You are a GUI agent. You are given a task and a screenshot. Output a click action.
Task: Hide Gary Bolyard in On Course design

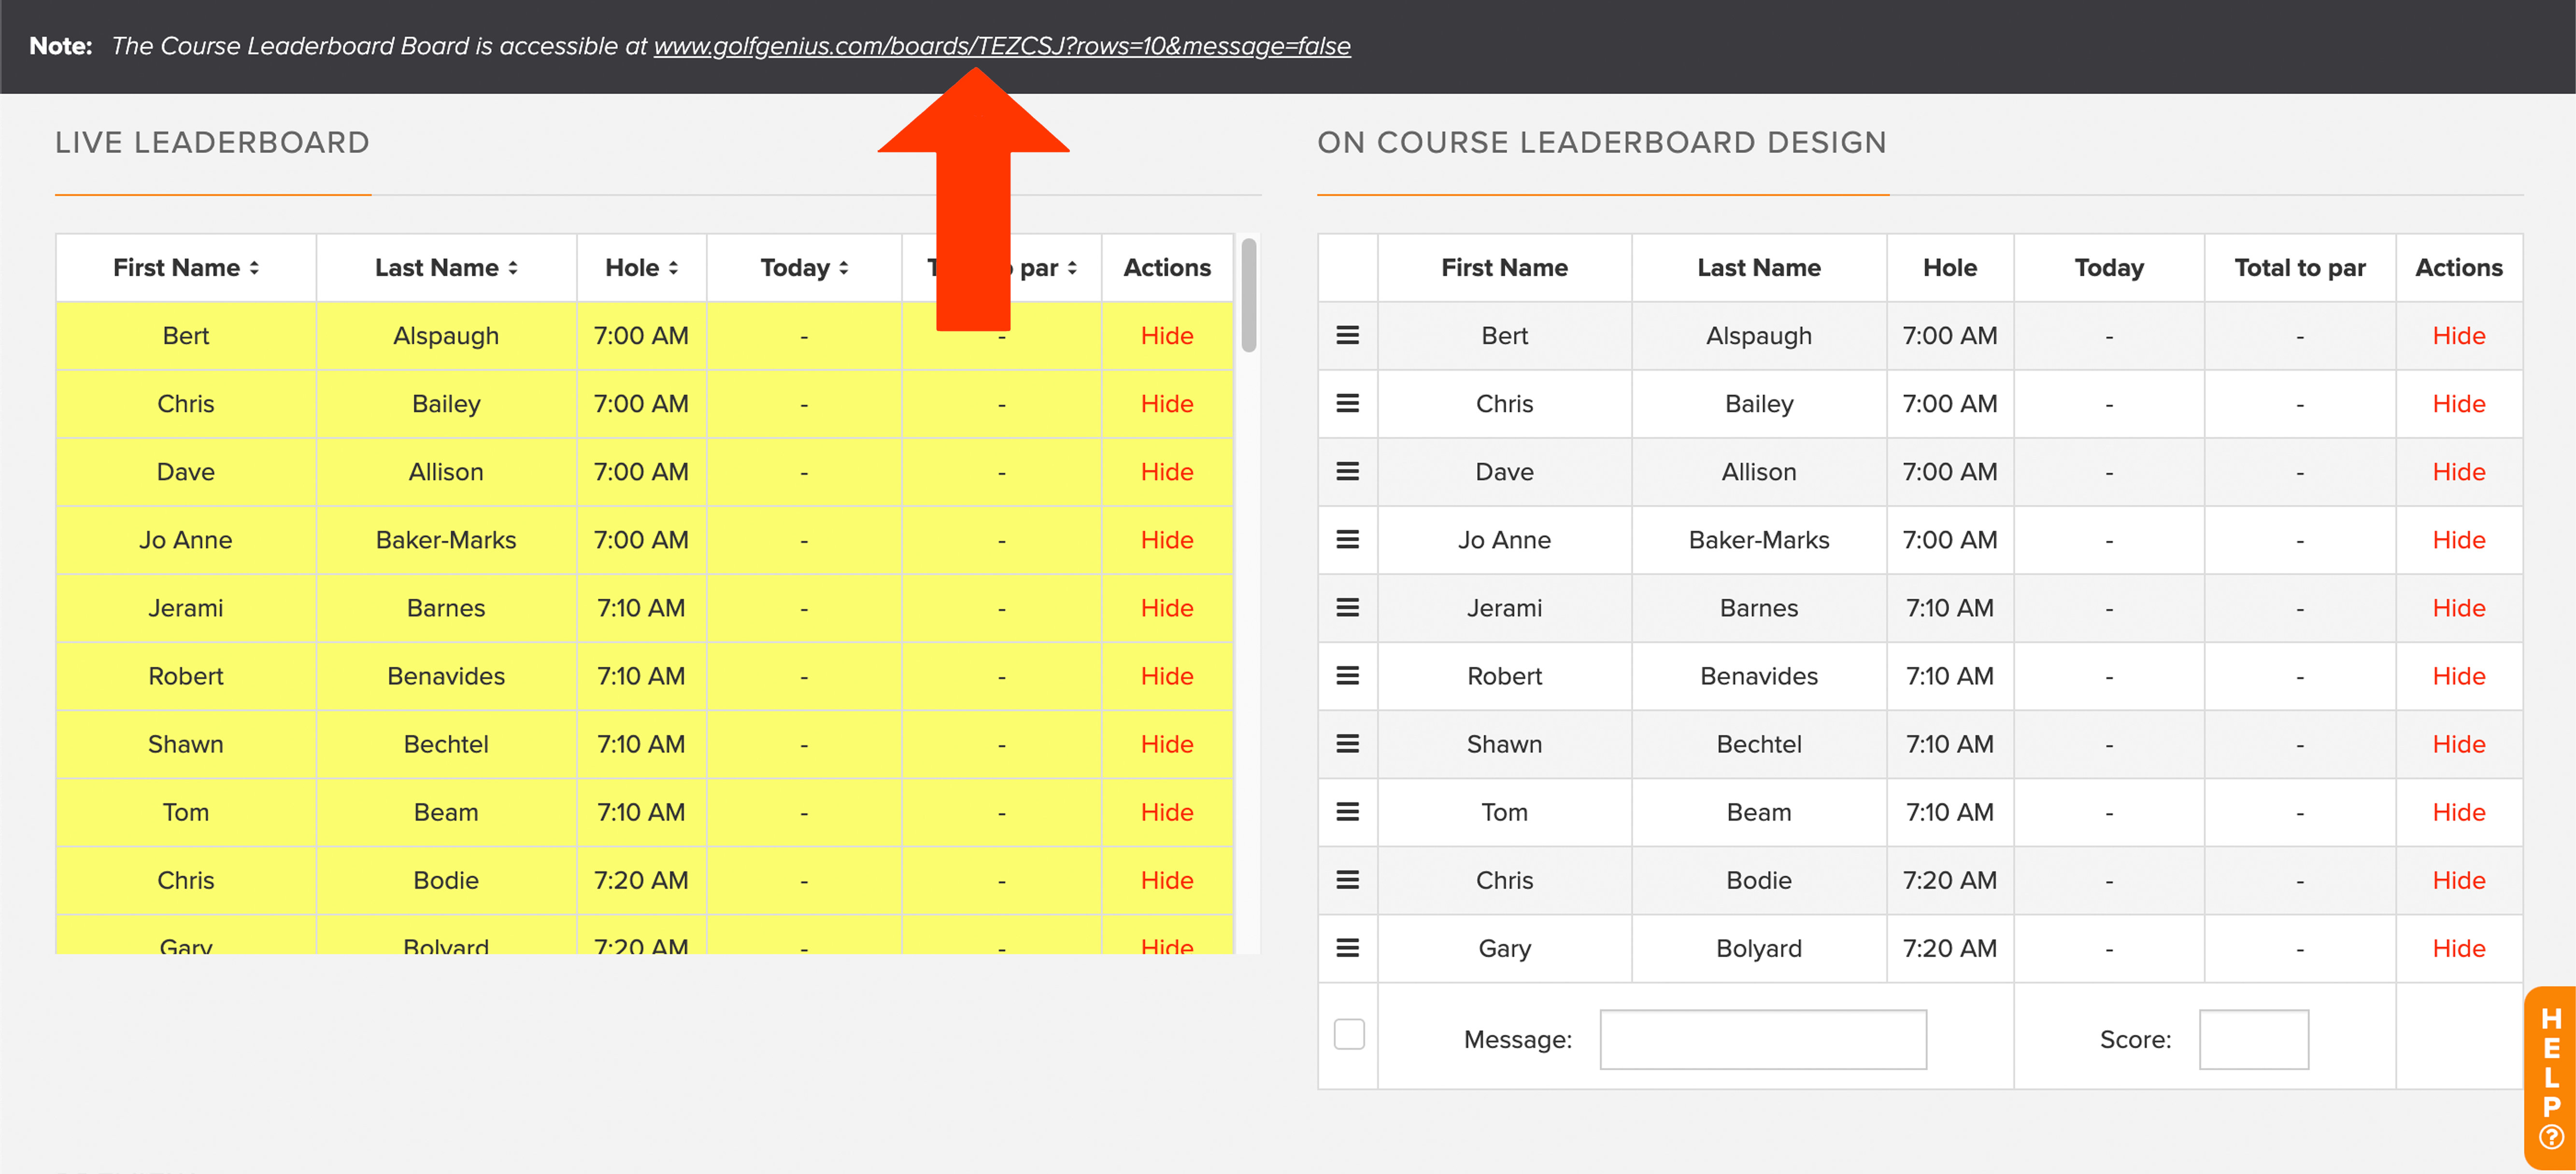(2459, 947)
